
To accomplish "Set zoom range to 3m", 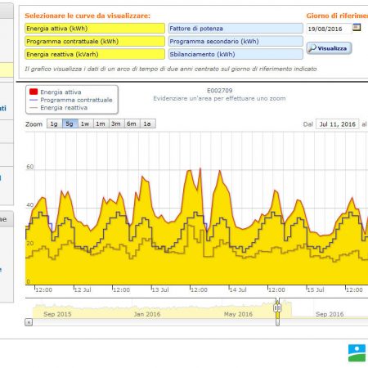I will [x=116, y=123].
